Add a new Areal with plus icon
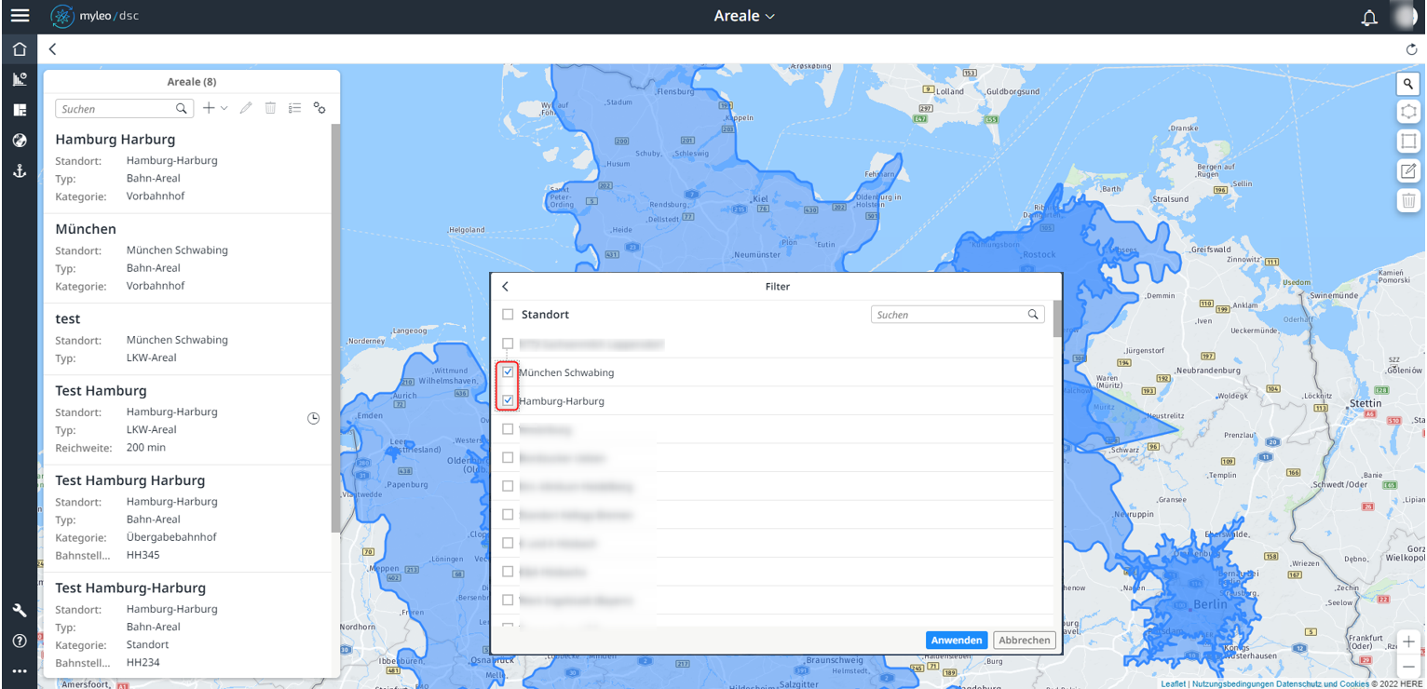Screen dimensions: 1427x689 pyautogui.click(x=210, y=108)
